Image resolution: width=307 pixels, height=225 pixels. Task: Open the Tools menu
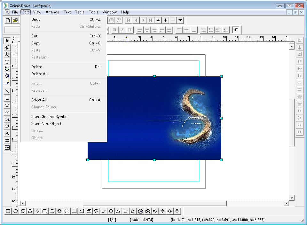(x=93, y=12)
